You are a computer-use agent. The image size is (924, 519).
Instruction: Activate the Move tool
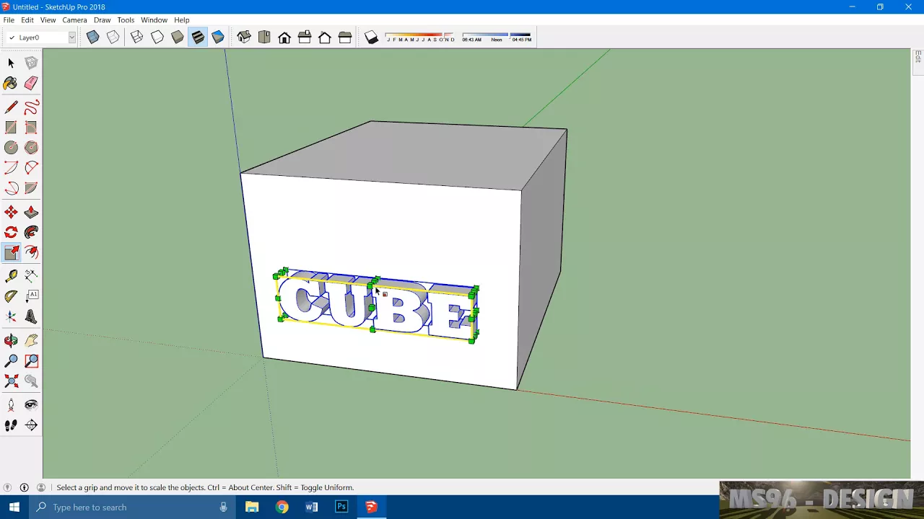(11, 212)
